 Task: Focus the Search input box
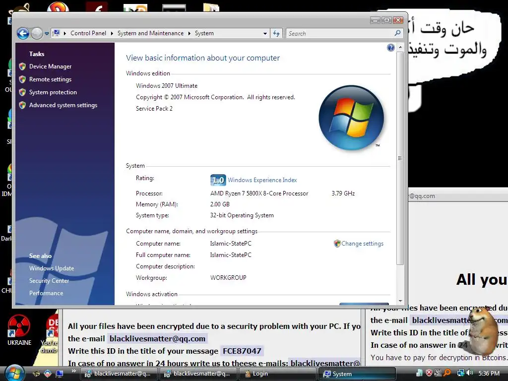(340, 33)
